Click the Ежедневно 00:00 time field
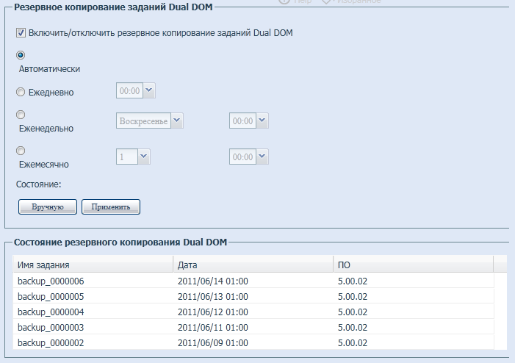 coord(130,90)
